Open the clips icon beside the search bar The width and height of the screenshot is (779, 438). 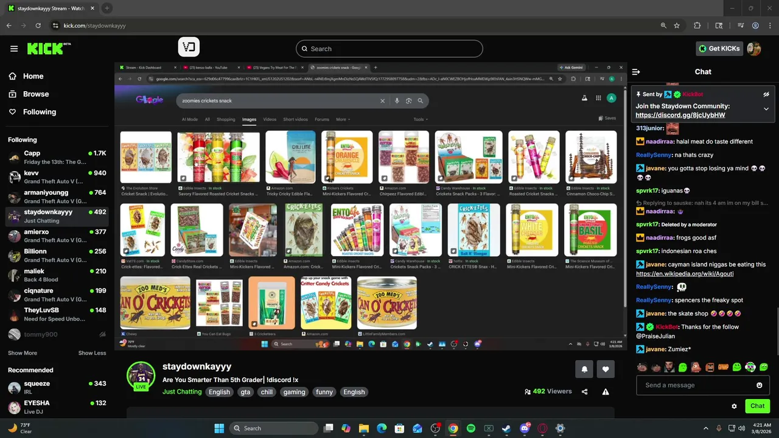click(x=189, y=47)
